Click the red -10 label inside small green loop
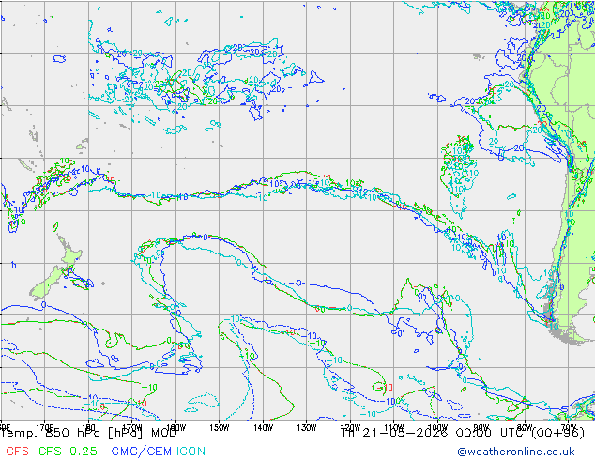 [387, 388]
